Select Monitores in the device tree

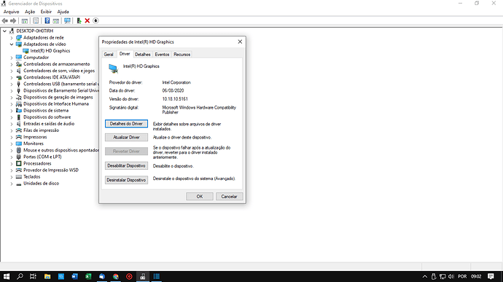pyautogui.click(x=34, y=144)
